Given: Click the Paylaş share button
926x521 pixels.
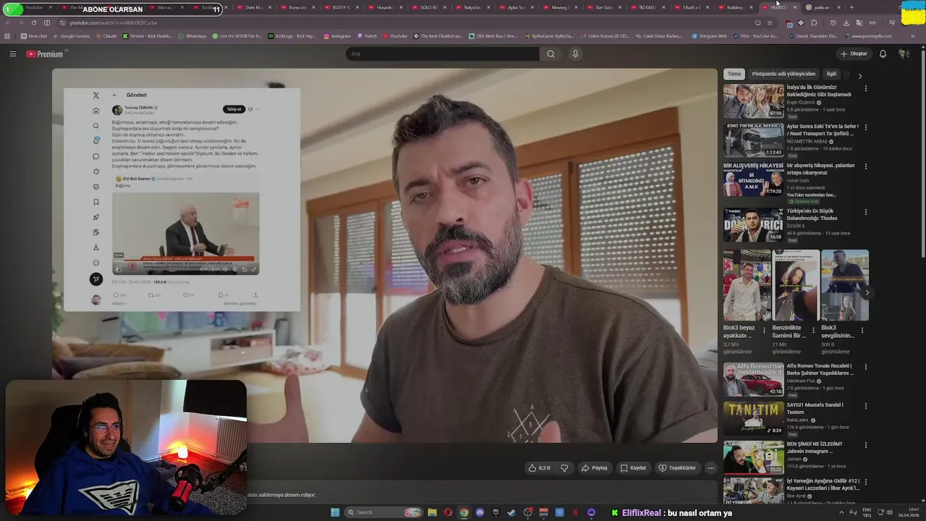Looking at the screenshot, I should pos(594,468).
